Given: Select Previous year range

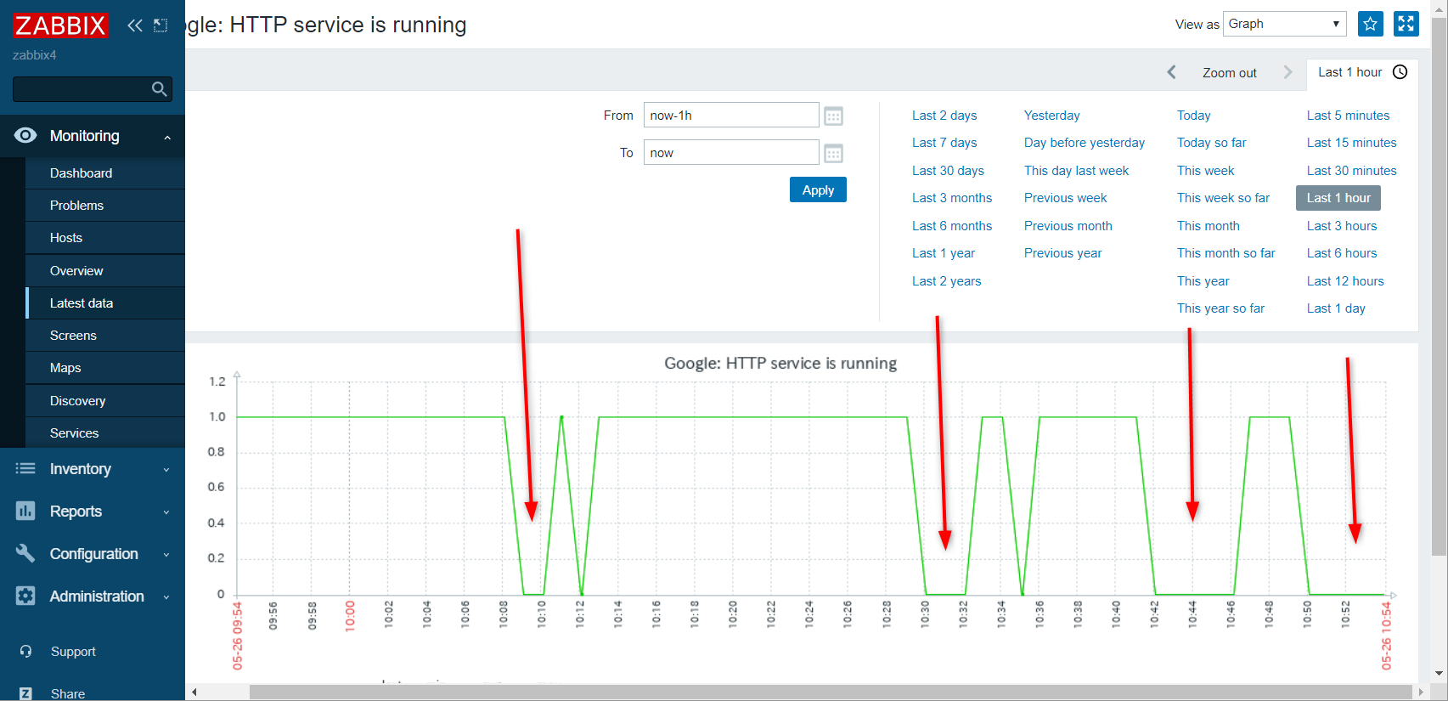Looking at the screenshot, I should [x=1063, y=253].
